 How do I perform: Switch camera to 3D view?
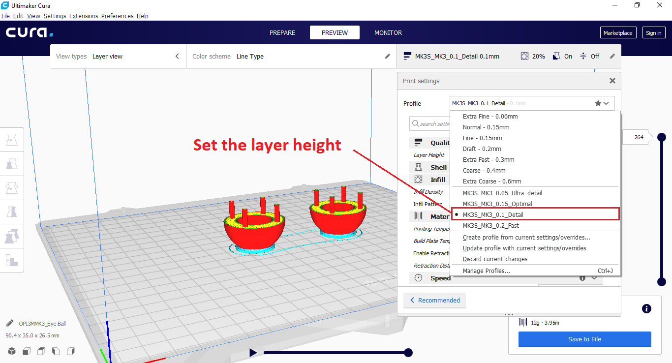pyautogui.click(x=11, y=351)
